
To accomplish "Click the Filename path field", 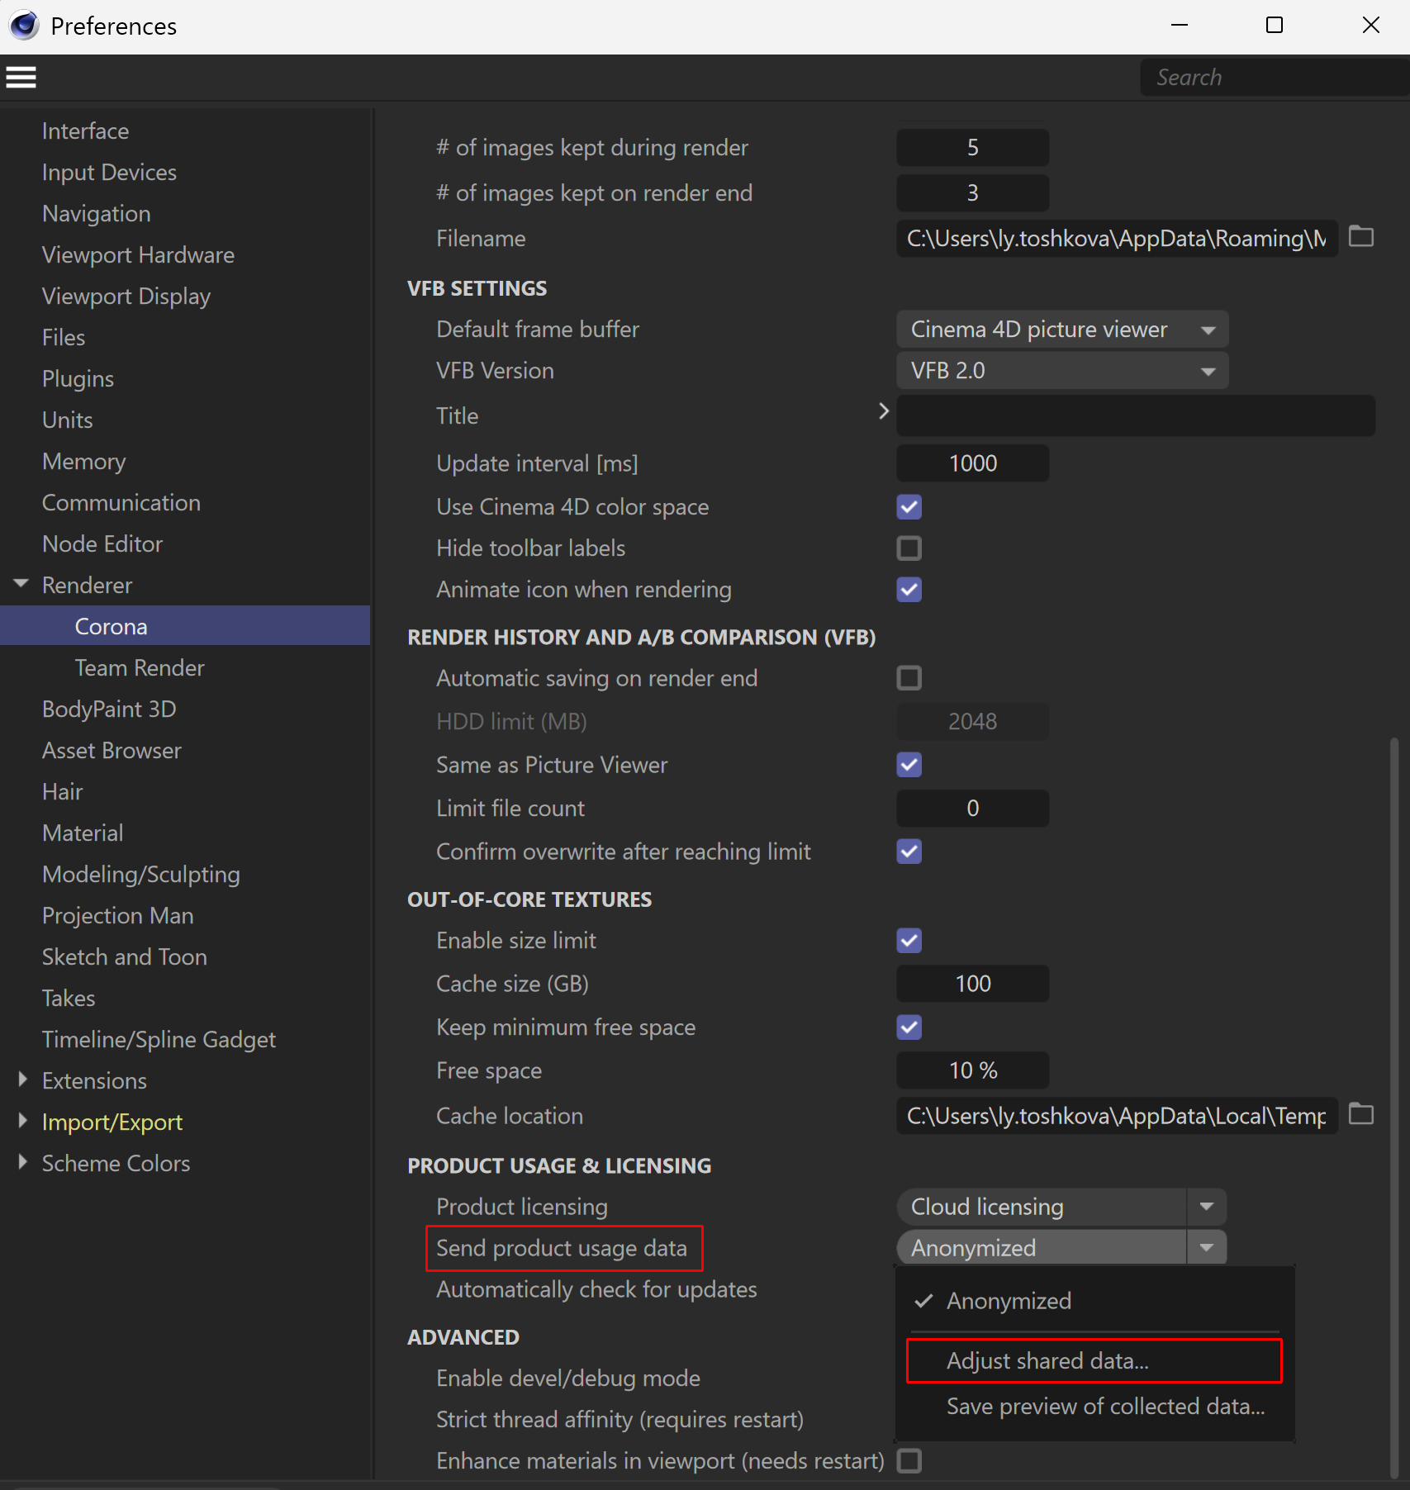I will tap(1117, 239).
